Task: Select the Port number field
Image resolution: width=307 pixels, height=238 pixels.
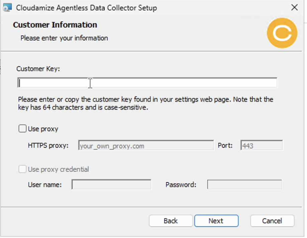Action: coord(262,145)
